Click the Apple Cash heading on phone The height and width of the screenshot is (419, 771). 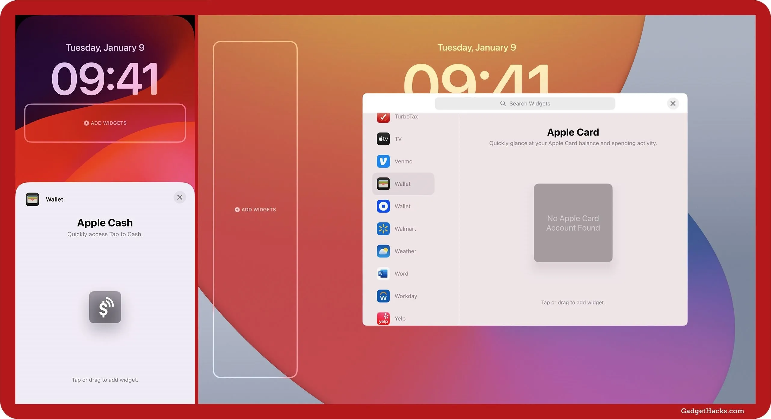105,223
